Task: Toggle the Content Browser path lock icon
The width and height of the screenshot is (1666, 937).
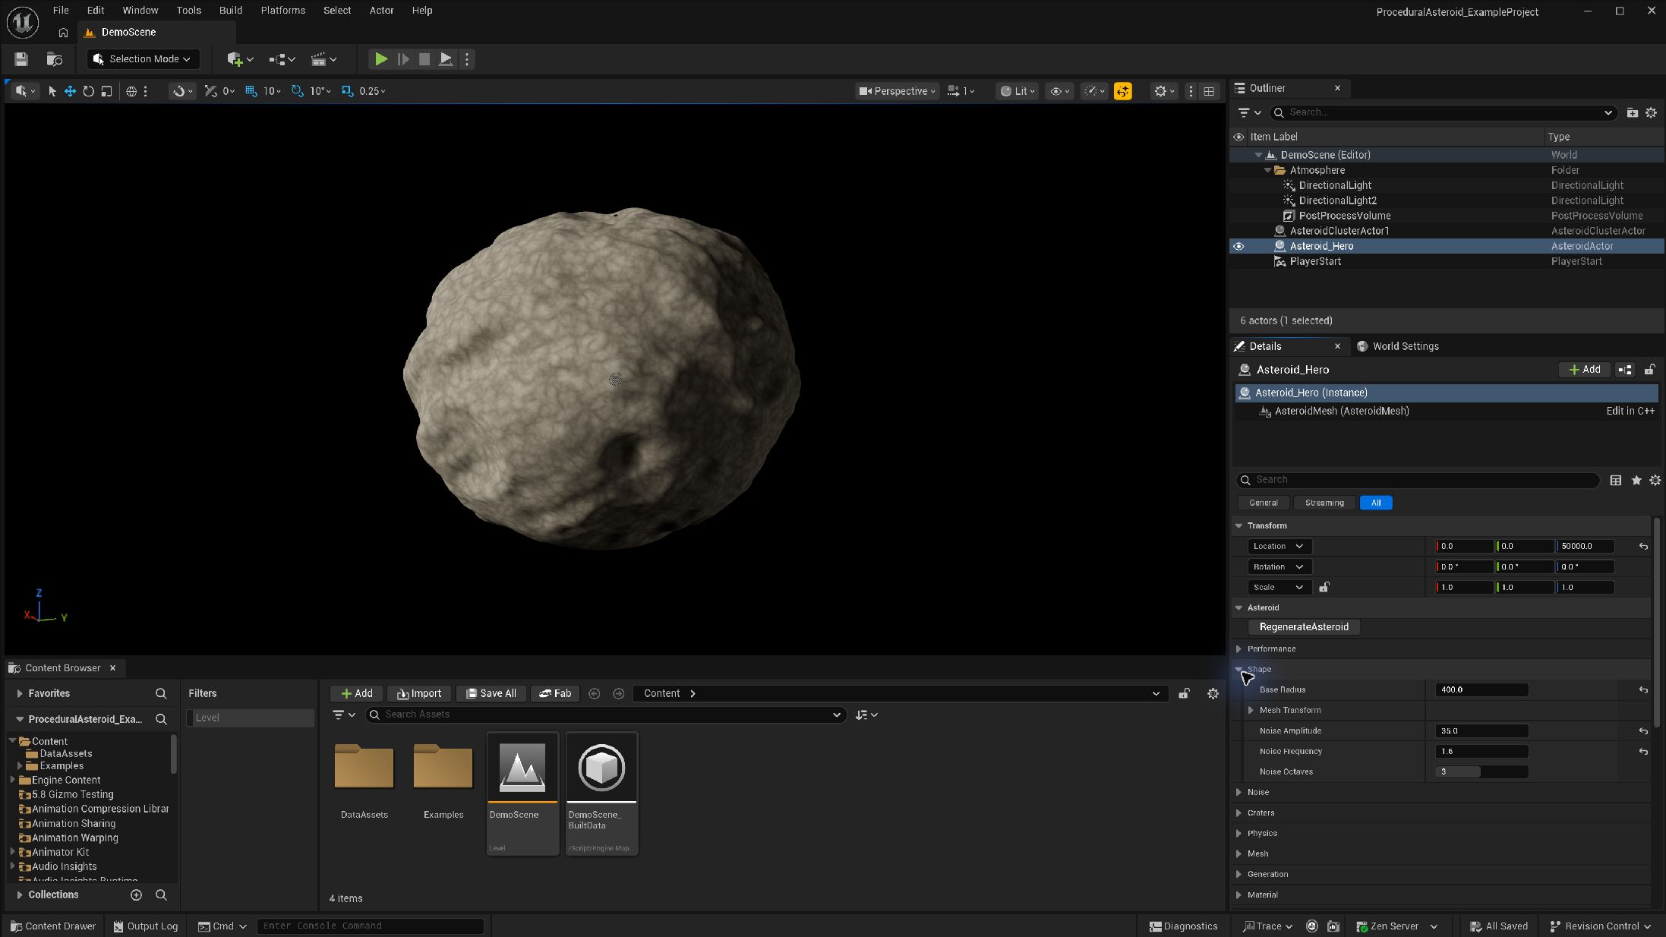Action: (x=1184, y=693)
